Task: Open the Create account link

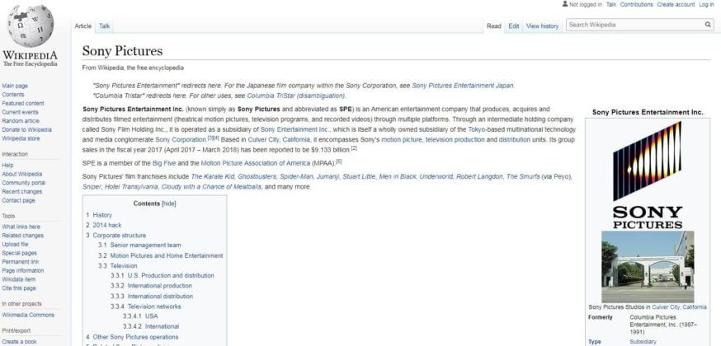Action: (x=675, y=5)
